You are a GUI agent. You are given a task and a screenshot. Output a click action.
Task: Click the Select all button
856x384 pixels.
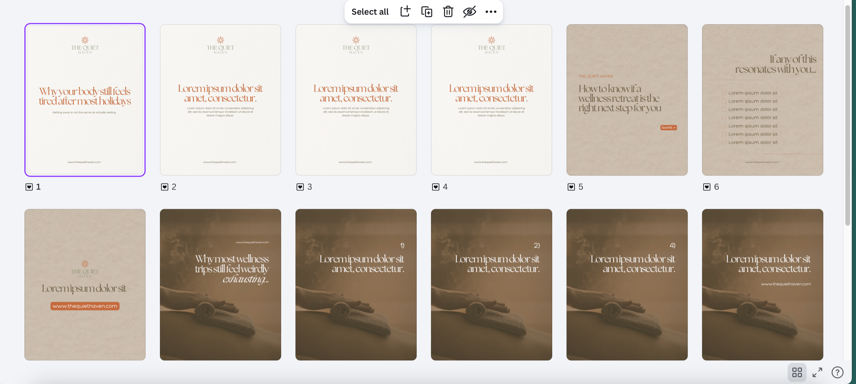(370, 12)
